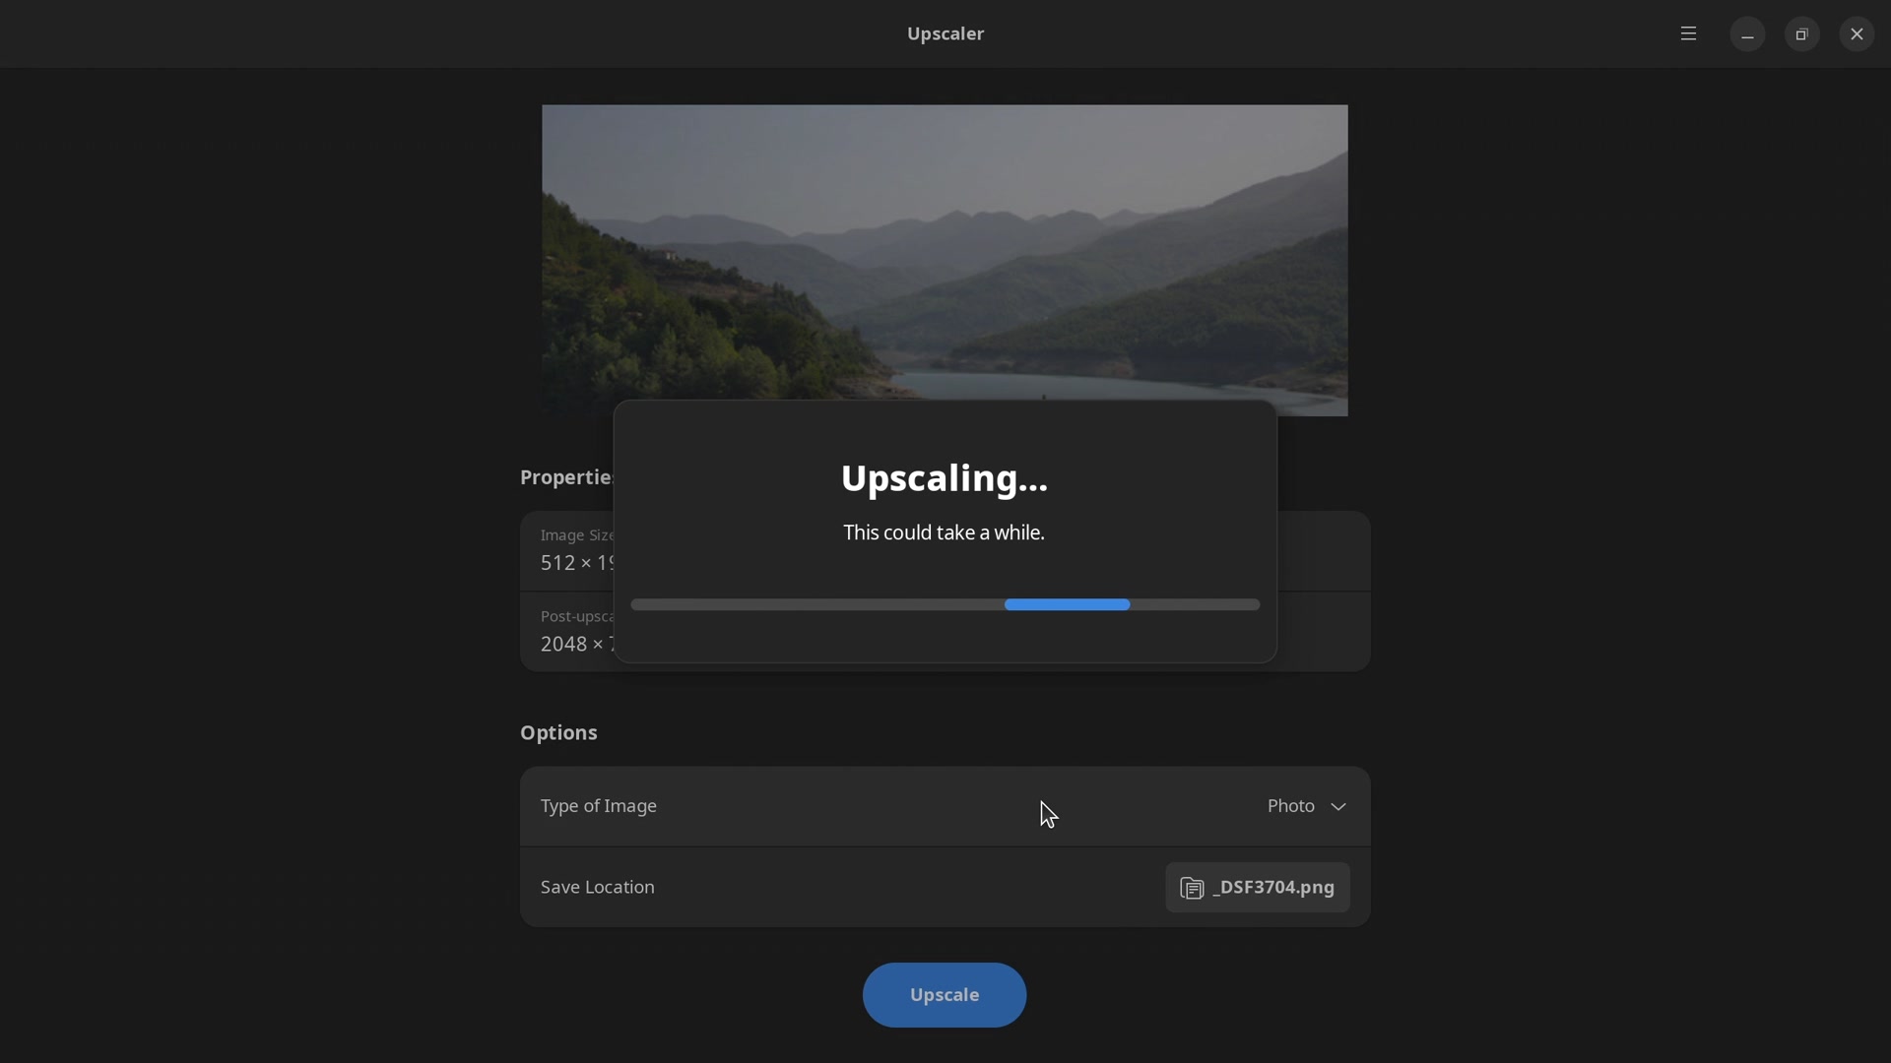Open the hamburger main menu
The image size is (1891, 1063).
click(1688, 33)
